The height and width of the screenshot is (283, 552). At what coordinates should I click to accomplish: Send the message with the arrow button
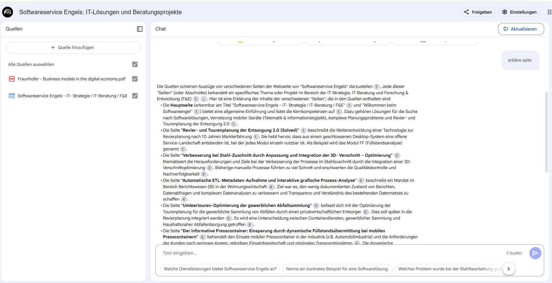(x=535, y=253)
